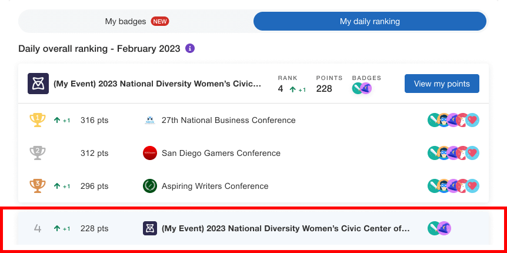Click the green Aspiring Writers Conference logo
The width and height of the screenshot is (507, 253).
(150, 186)
